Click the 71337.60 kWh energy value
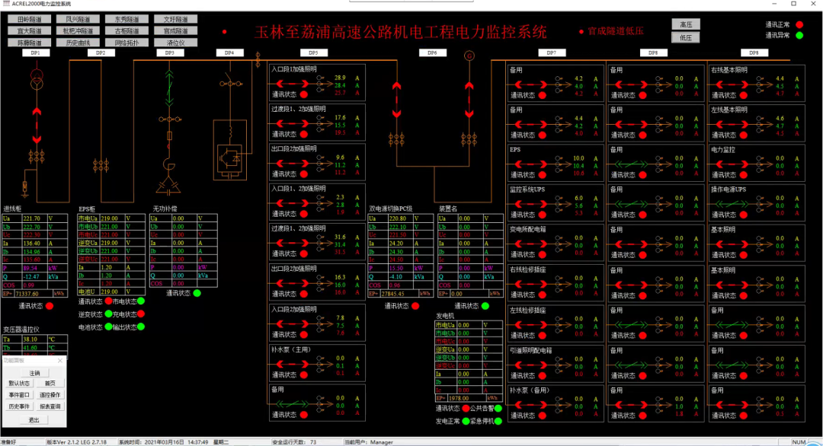Image resolution: width=823 pixels, height=446 pixels. tap(28, 294)
